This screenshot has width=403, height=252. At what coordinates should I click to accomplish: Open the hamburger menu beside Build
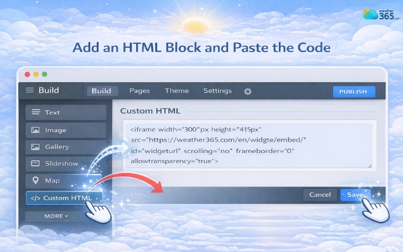click(30, 90)
